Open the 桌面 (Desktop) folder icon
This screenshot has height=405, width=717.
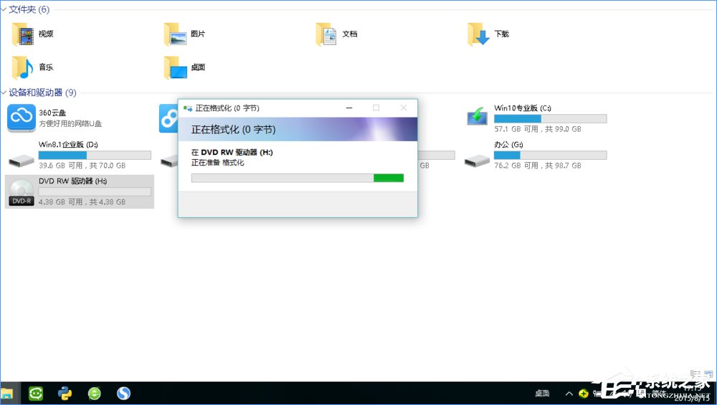click(x=175, y=67)
